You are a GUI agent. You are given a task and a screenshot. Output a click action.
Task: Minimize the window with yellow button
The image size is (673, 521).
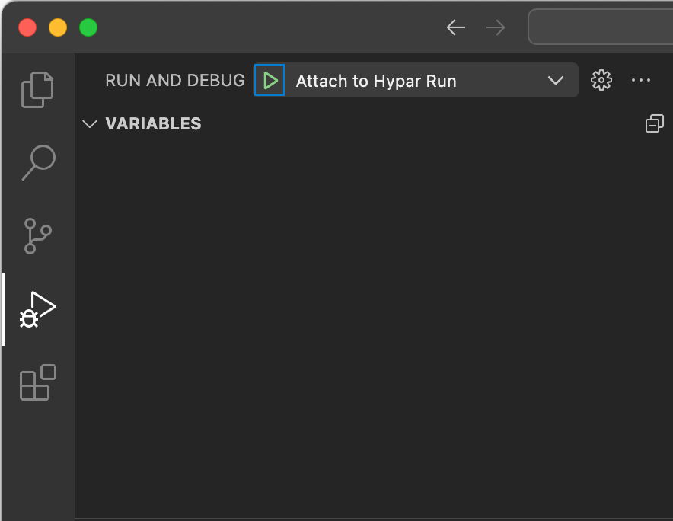[x=58, y=27]
